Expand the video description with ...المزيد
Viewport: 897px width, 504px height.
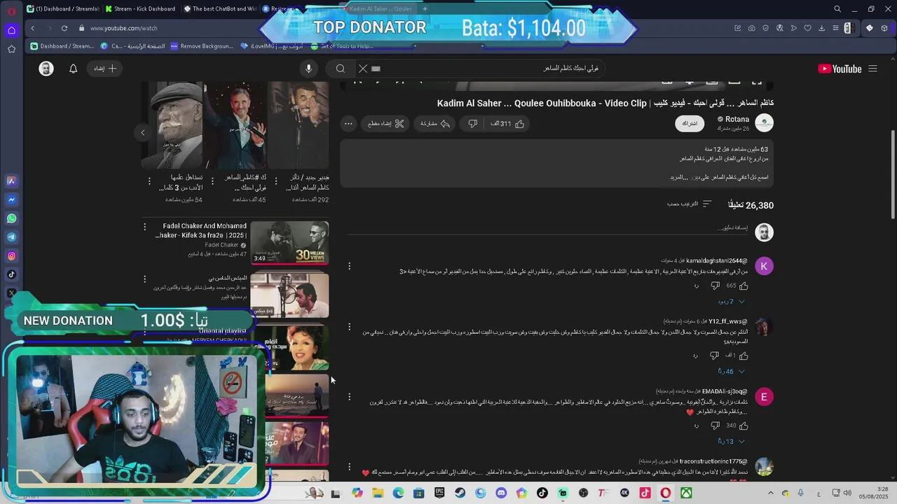coord(679,177)
